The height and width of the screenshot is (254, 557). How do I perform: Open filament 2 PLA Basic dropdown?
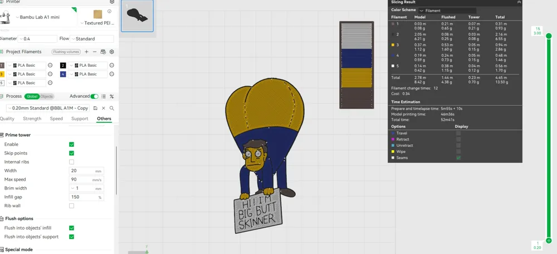(87, 66)
